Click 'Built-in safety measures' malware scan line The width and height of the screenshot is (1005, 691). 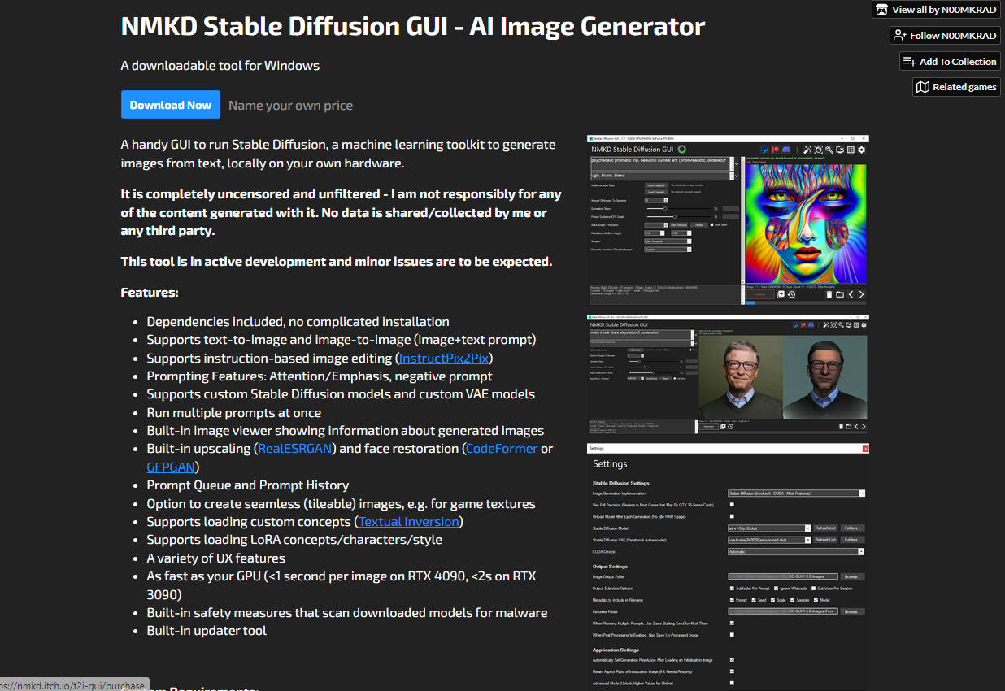point(347,612)
